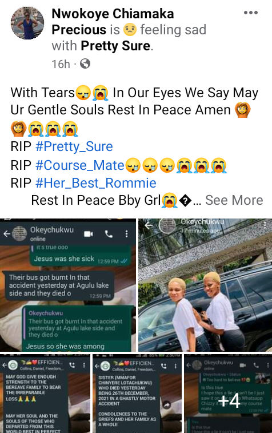Expand the post with See More
The width and height of the screenshot is (272, 433).
tap(234, 200)
